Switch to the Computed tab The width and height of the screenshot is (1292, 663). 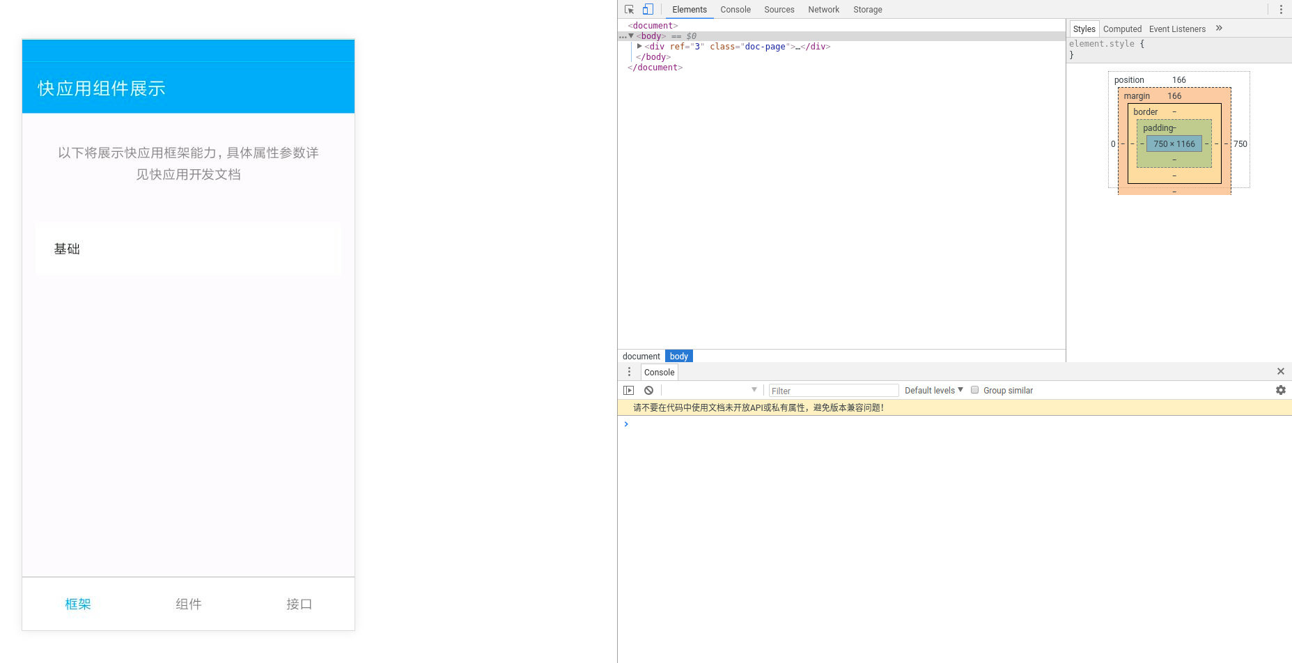point(1122,29)
